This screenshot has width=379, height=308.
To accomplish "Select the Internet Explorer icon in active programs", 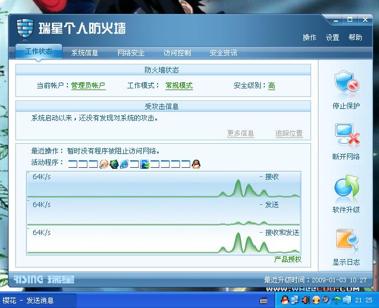I will coord(124,164).
